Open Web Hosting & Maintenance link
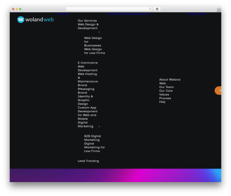 88,78
